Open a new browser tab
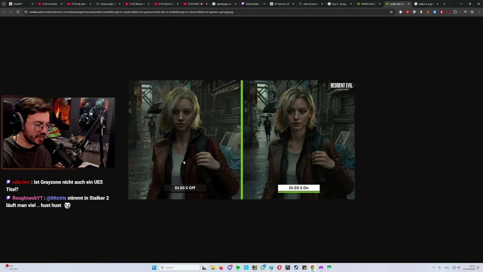 444,4
